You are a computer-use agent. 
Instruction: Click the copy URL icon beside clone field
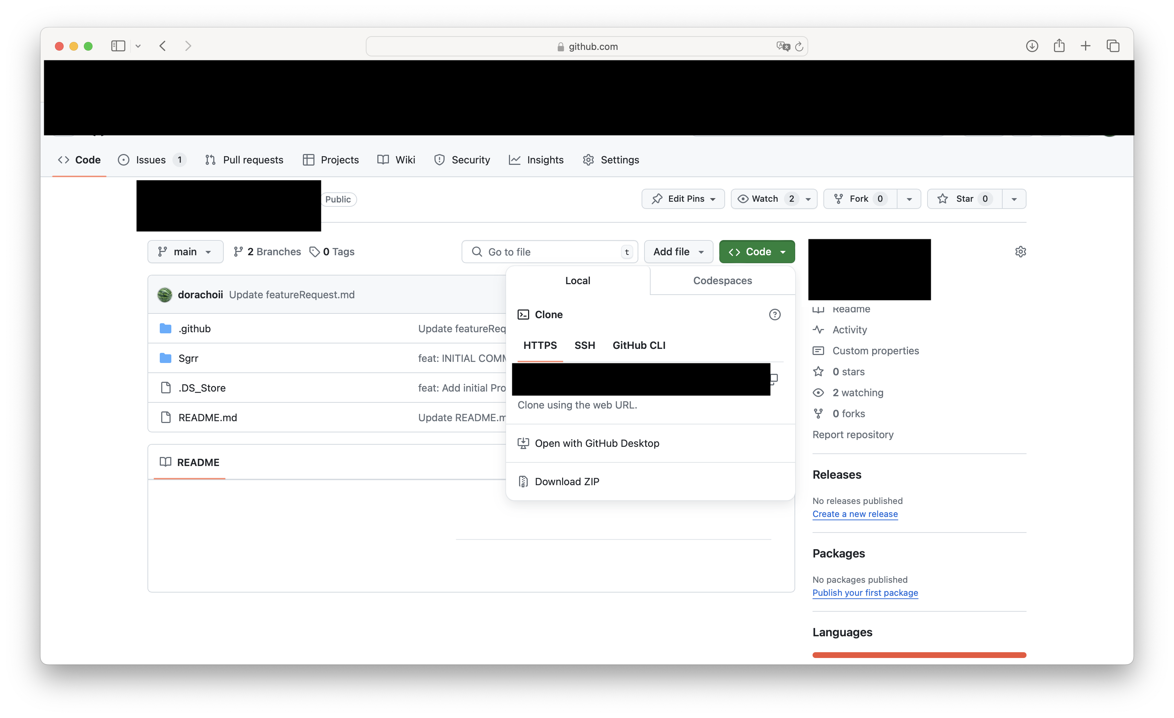(774, 379)
